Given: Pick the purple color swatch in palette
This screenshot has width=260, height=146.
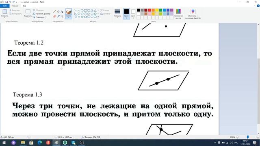Looking at the screenshot, I should click(171, 10).
